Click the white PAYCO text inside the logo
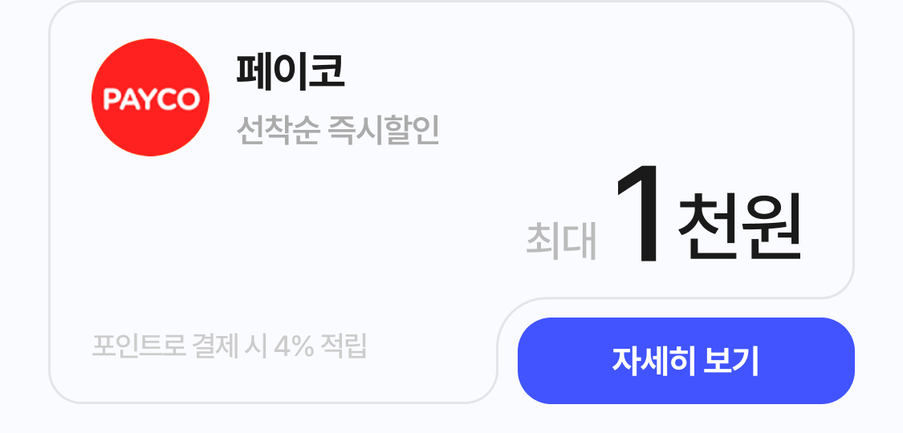This screenshot has width=903, height=433. click(151, 99)
